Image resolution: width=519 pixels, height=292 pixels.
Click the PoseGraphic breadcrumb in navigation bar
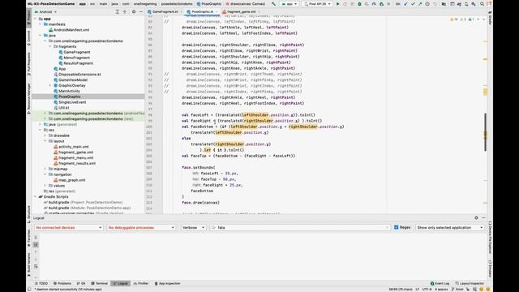tap(209, 4)
